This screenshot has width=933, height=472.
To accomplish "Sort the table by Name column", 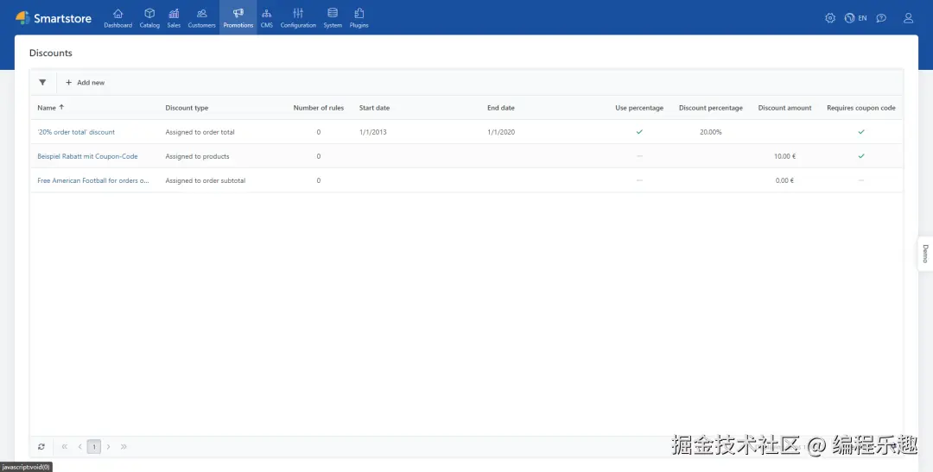I will [51, 108].
